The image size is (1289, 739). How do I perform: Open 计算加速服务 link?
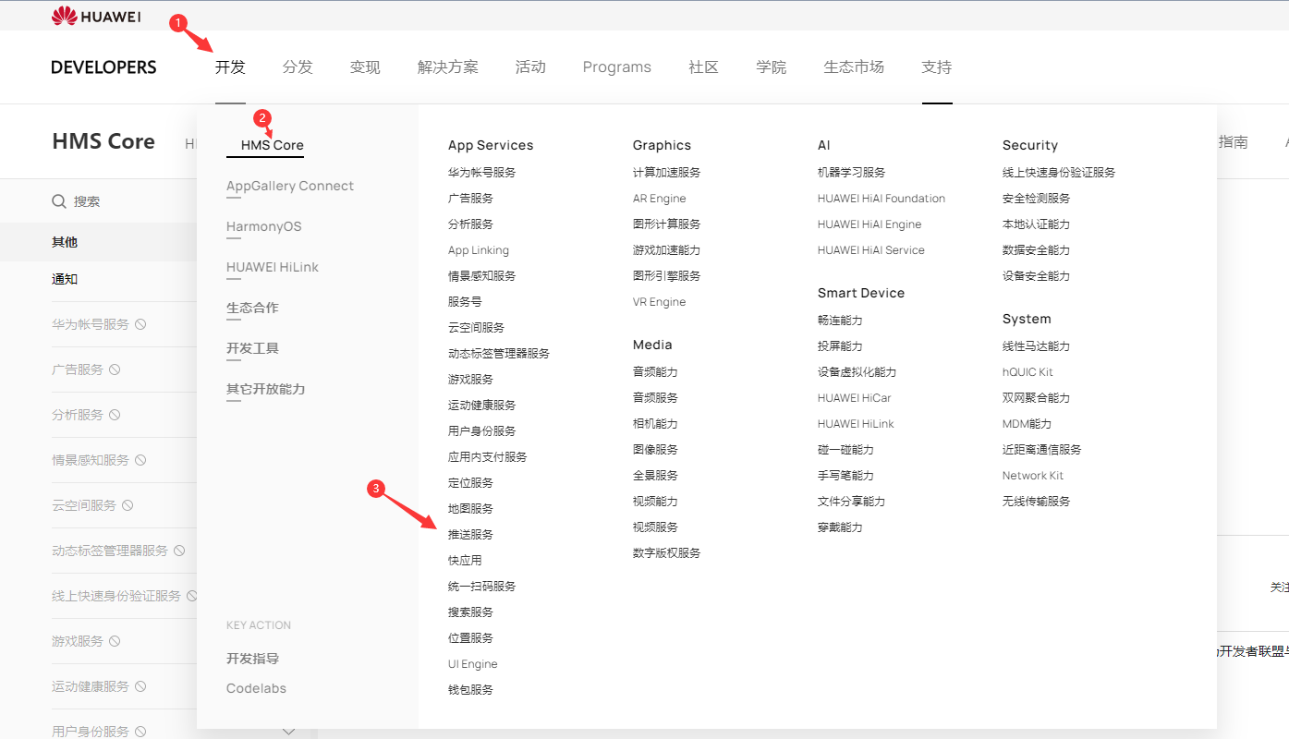667,173
